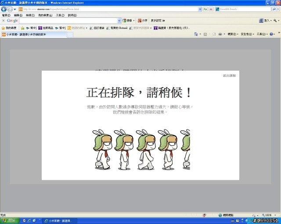Open 我的最愛 favorites star button
This screenshot has height=224, width=281.
click(x=9, y=28)
